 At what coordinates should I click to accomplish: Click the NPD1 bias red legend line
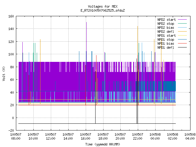pos(182,43)
